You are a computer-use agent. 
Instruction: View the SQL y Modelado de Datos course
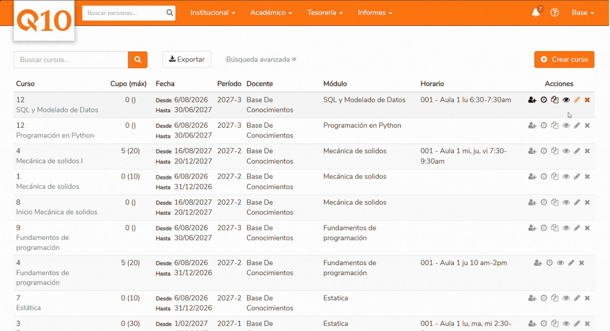click(x=566, y=100)
